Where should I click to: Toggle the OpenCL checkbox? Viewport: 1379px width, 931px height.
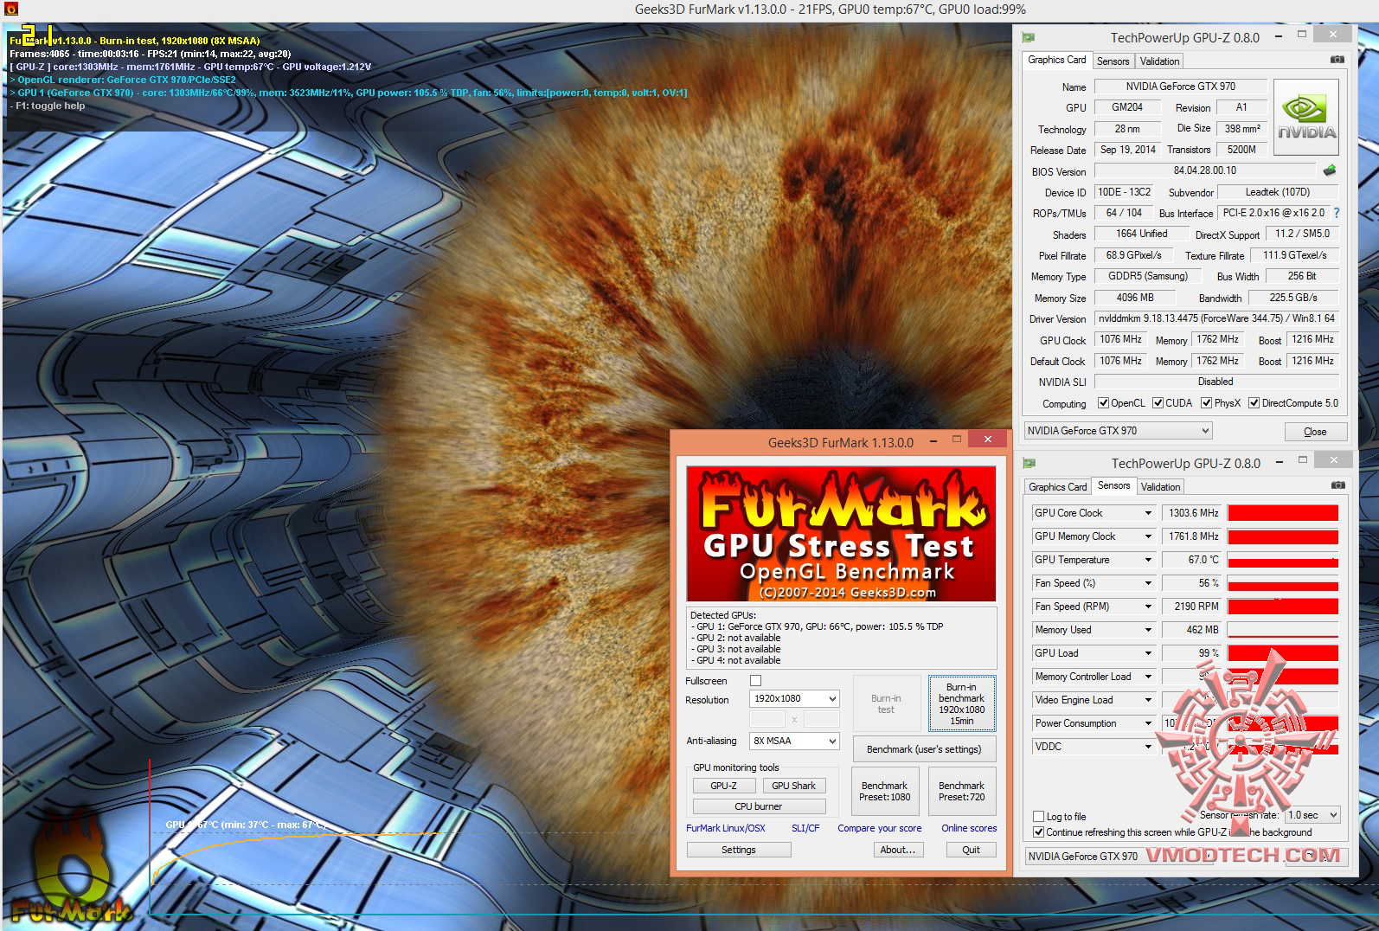[x=1103, y=403]
